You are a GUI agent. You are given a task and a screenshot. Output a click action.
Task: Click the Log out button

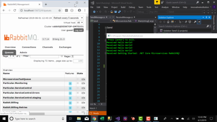79,30
